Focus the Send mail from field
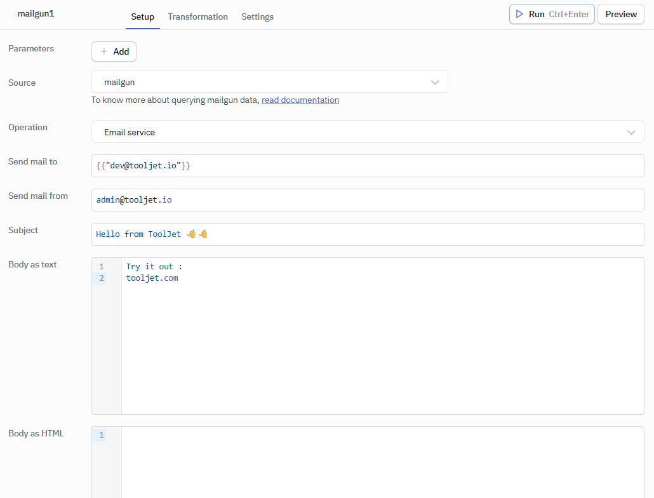Viewport: 654px width, 498px height. pyautogui.click(x=367, y=200)
